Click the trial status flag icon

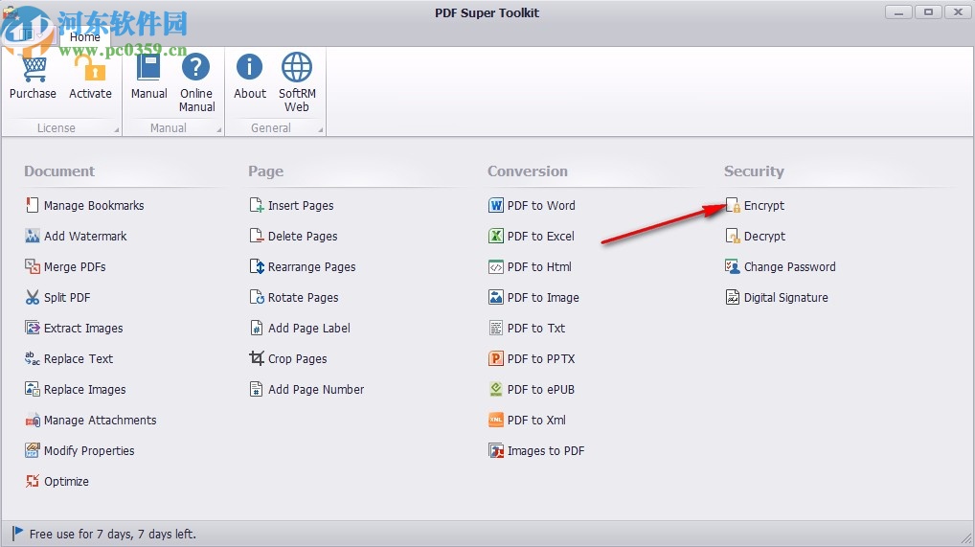point(17,534)
